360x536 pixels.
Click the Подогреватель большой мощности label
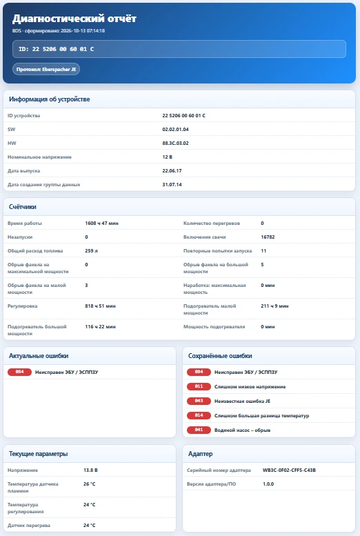[37, 330]
